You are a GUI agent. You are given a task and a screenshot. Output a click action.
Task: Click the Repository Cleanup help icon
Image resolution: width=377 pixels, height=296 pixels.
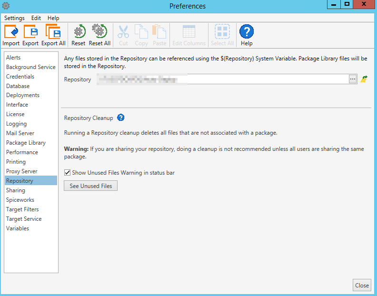coord(121,118)
